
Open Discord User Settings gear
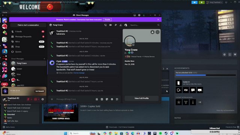[42, 99]
